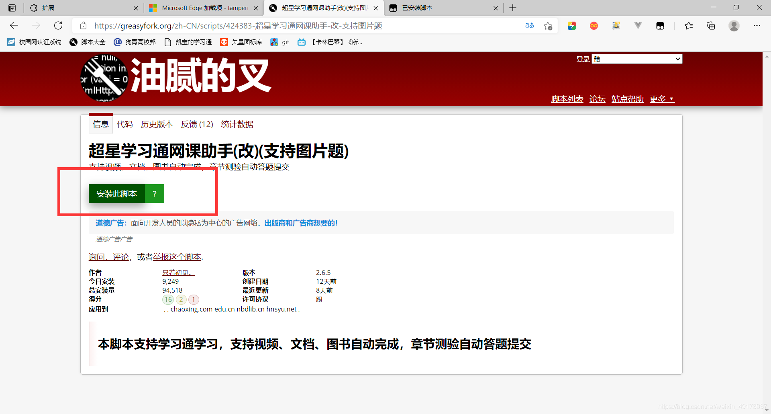This screenshot has width=771, height=414.
Task: Click the browser forward arrow
Action: pos(36,26)
